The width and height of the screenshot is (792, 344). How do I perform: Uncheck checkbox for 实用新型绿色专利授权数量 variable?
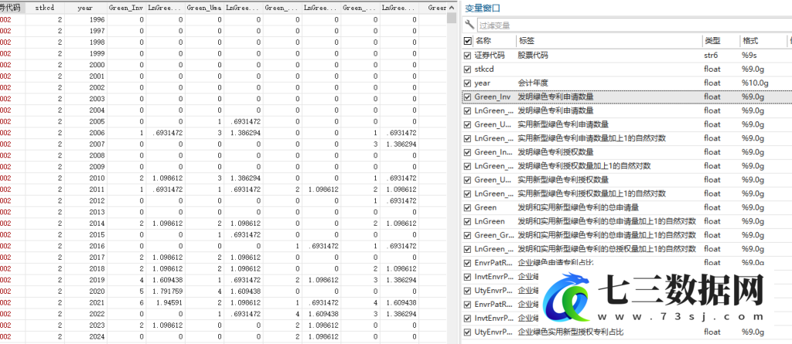click(467, 180)
